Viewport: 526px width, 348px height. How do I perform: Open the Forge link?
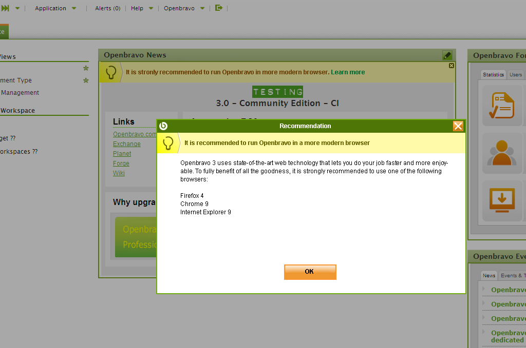(121, 163)
